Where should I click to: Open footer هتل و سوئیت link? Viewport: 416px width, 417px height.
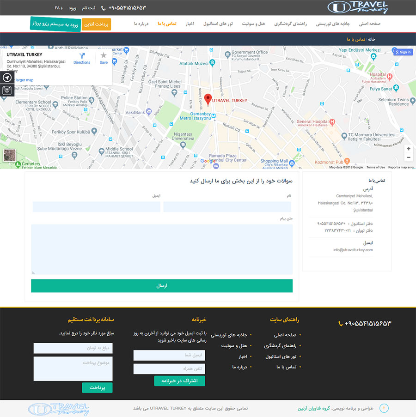coord(234,346)
